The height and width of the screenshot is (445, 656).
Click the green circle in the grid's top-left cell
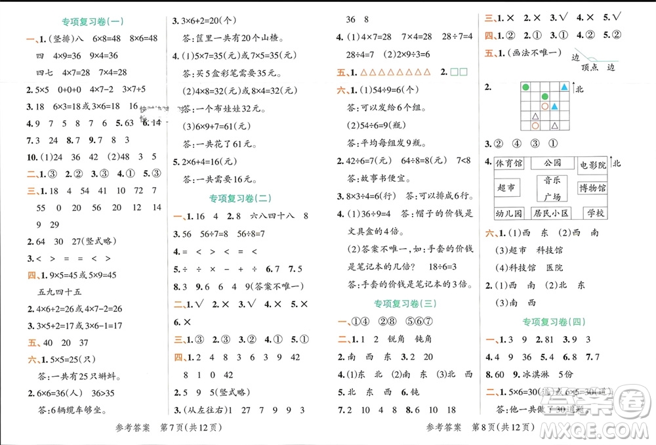pos(525,87)
